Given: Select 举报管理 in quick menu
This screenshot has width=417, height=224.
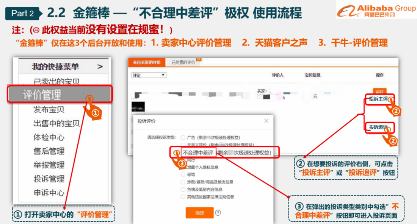Looking at the screenshot, I should point(49,165).
